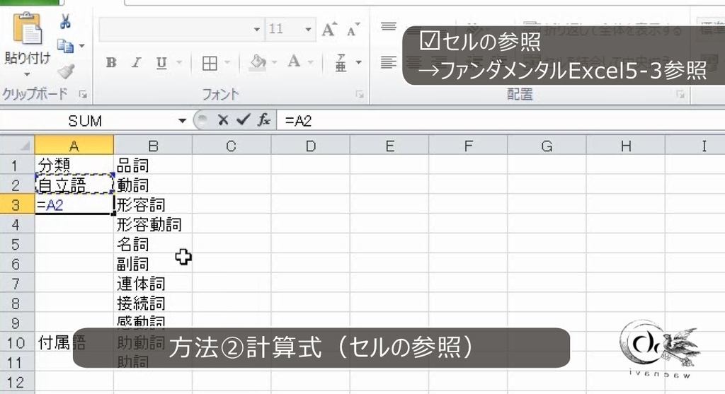Click the Copy icon
The width and height of the screenshot is (725, 394).
point(65,46)
